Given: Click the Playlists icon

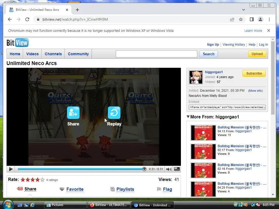Looking at the screenshot, I should 113,189.
